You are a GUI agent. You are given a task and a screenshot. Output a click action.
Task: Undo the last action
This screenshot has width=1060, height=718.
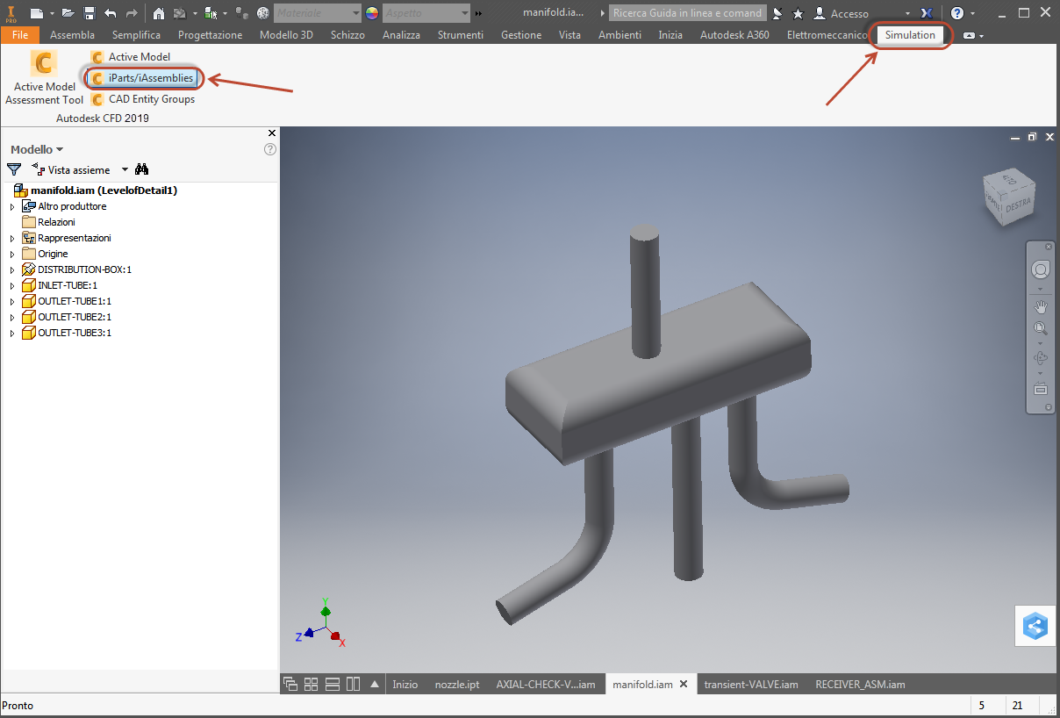click(x=110, y=13)
